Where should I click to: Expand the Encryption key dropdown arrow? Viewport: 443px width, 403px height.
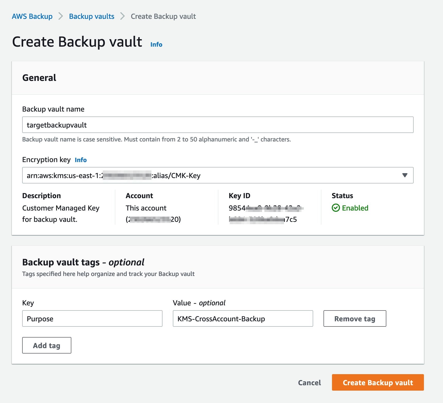[x=405, y=175]
